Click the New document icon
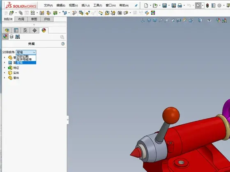Screen dimensions: 230x172 click(146, 6)
